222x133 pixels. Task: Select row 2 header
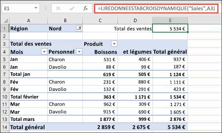click(x=4, y=36)
